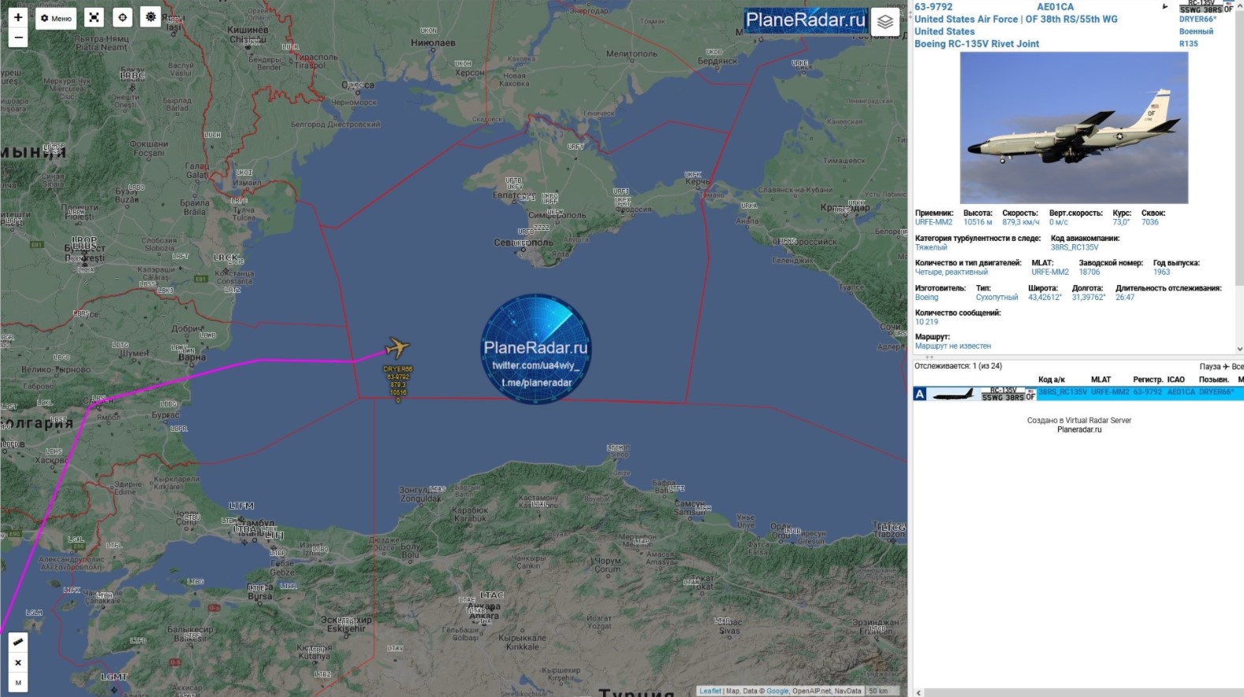
Task: Click Маршрут не известен route text
Action: point(953,346)
